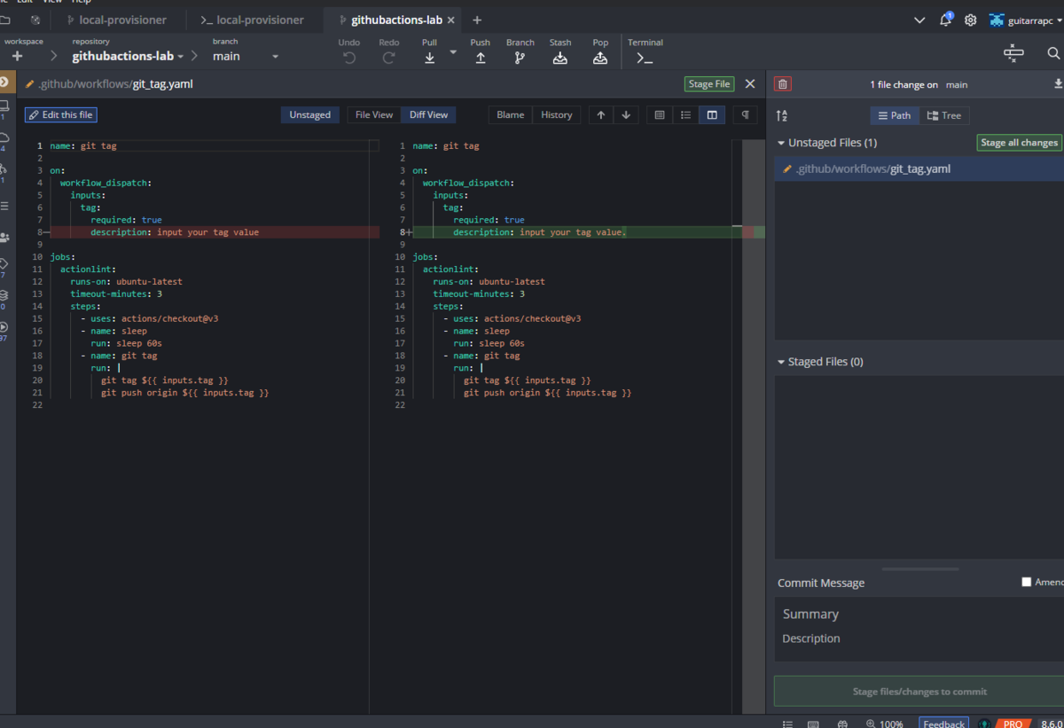Open a new tab with the plus button
Screen dimensions: 1064x728
tap(477, 20)
